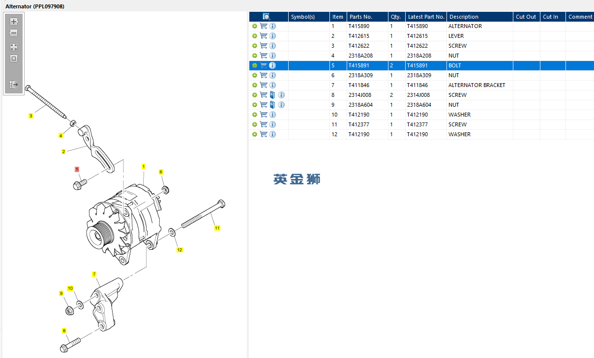The width and height of the screenshot is (594, 358).
Task: Click the four-squares grid view icon
Action: [14, 47]
